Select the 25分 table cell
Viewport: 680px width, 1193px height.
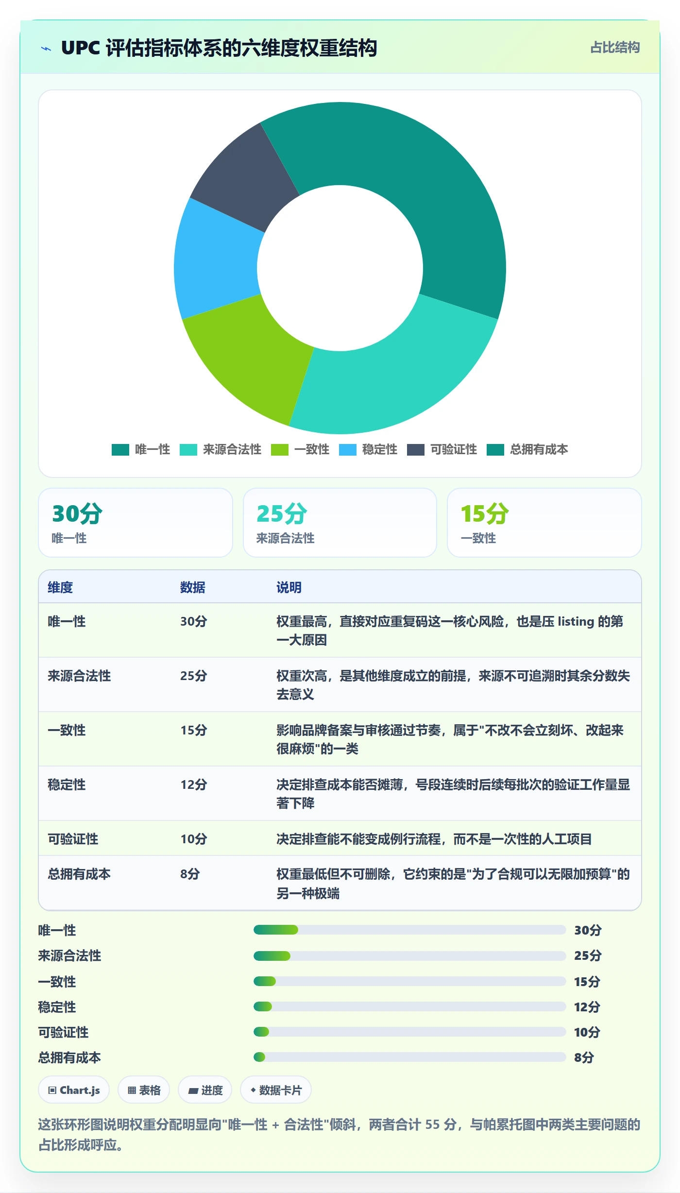[194, 676]
